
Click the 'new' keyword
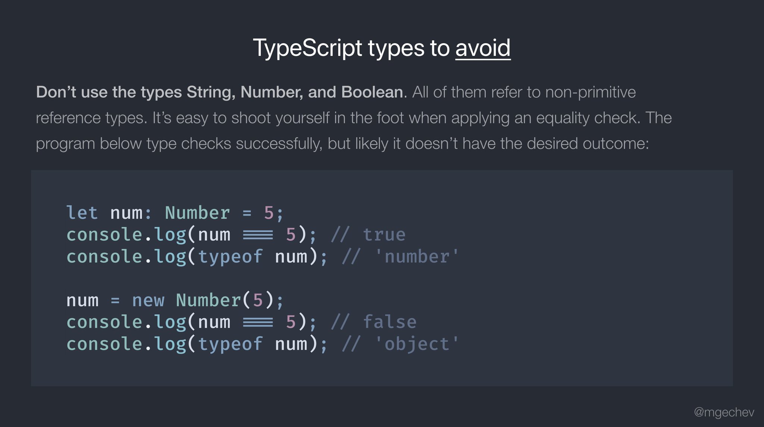point(148,300)
